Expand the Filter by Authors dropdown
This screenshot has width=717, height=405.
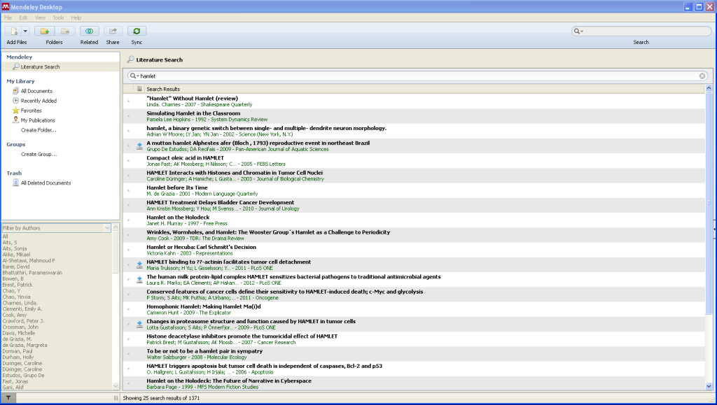pos(106,228)
